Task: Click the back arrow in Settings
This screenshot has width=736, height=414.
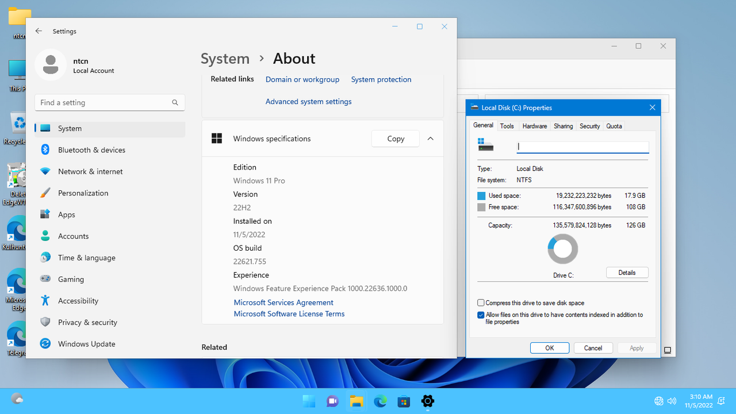Action: pyautogui.click(x=39, y=31)
